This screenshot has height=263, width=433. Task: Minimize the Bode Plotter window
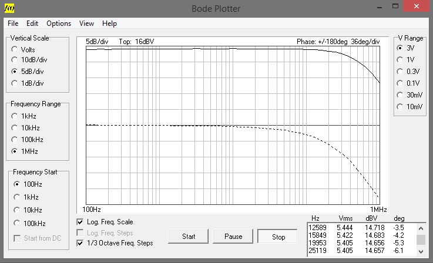pos(380,6)
